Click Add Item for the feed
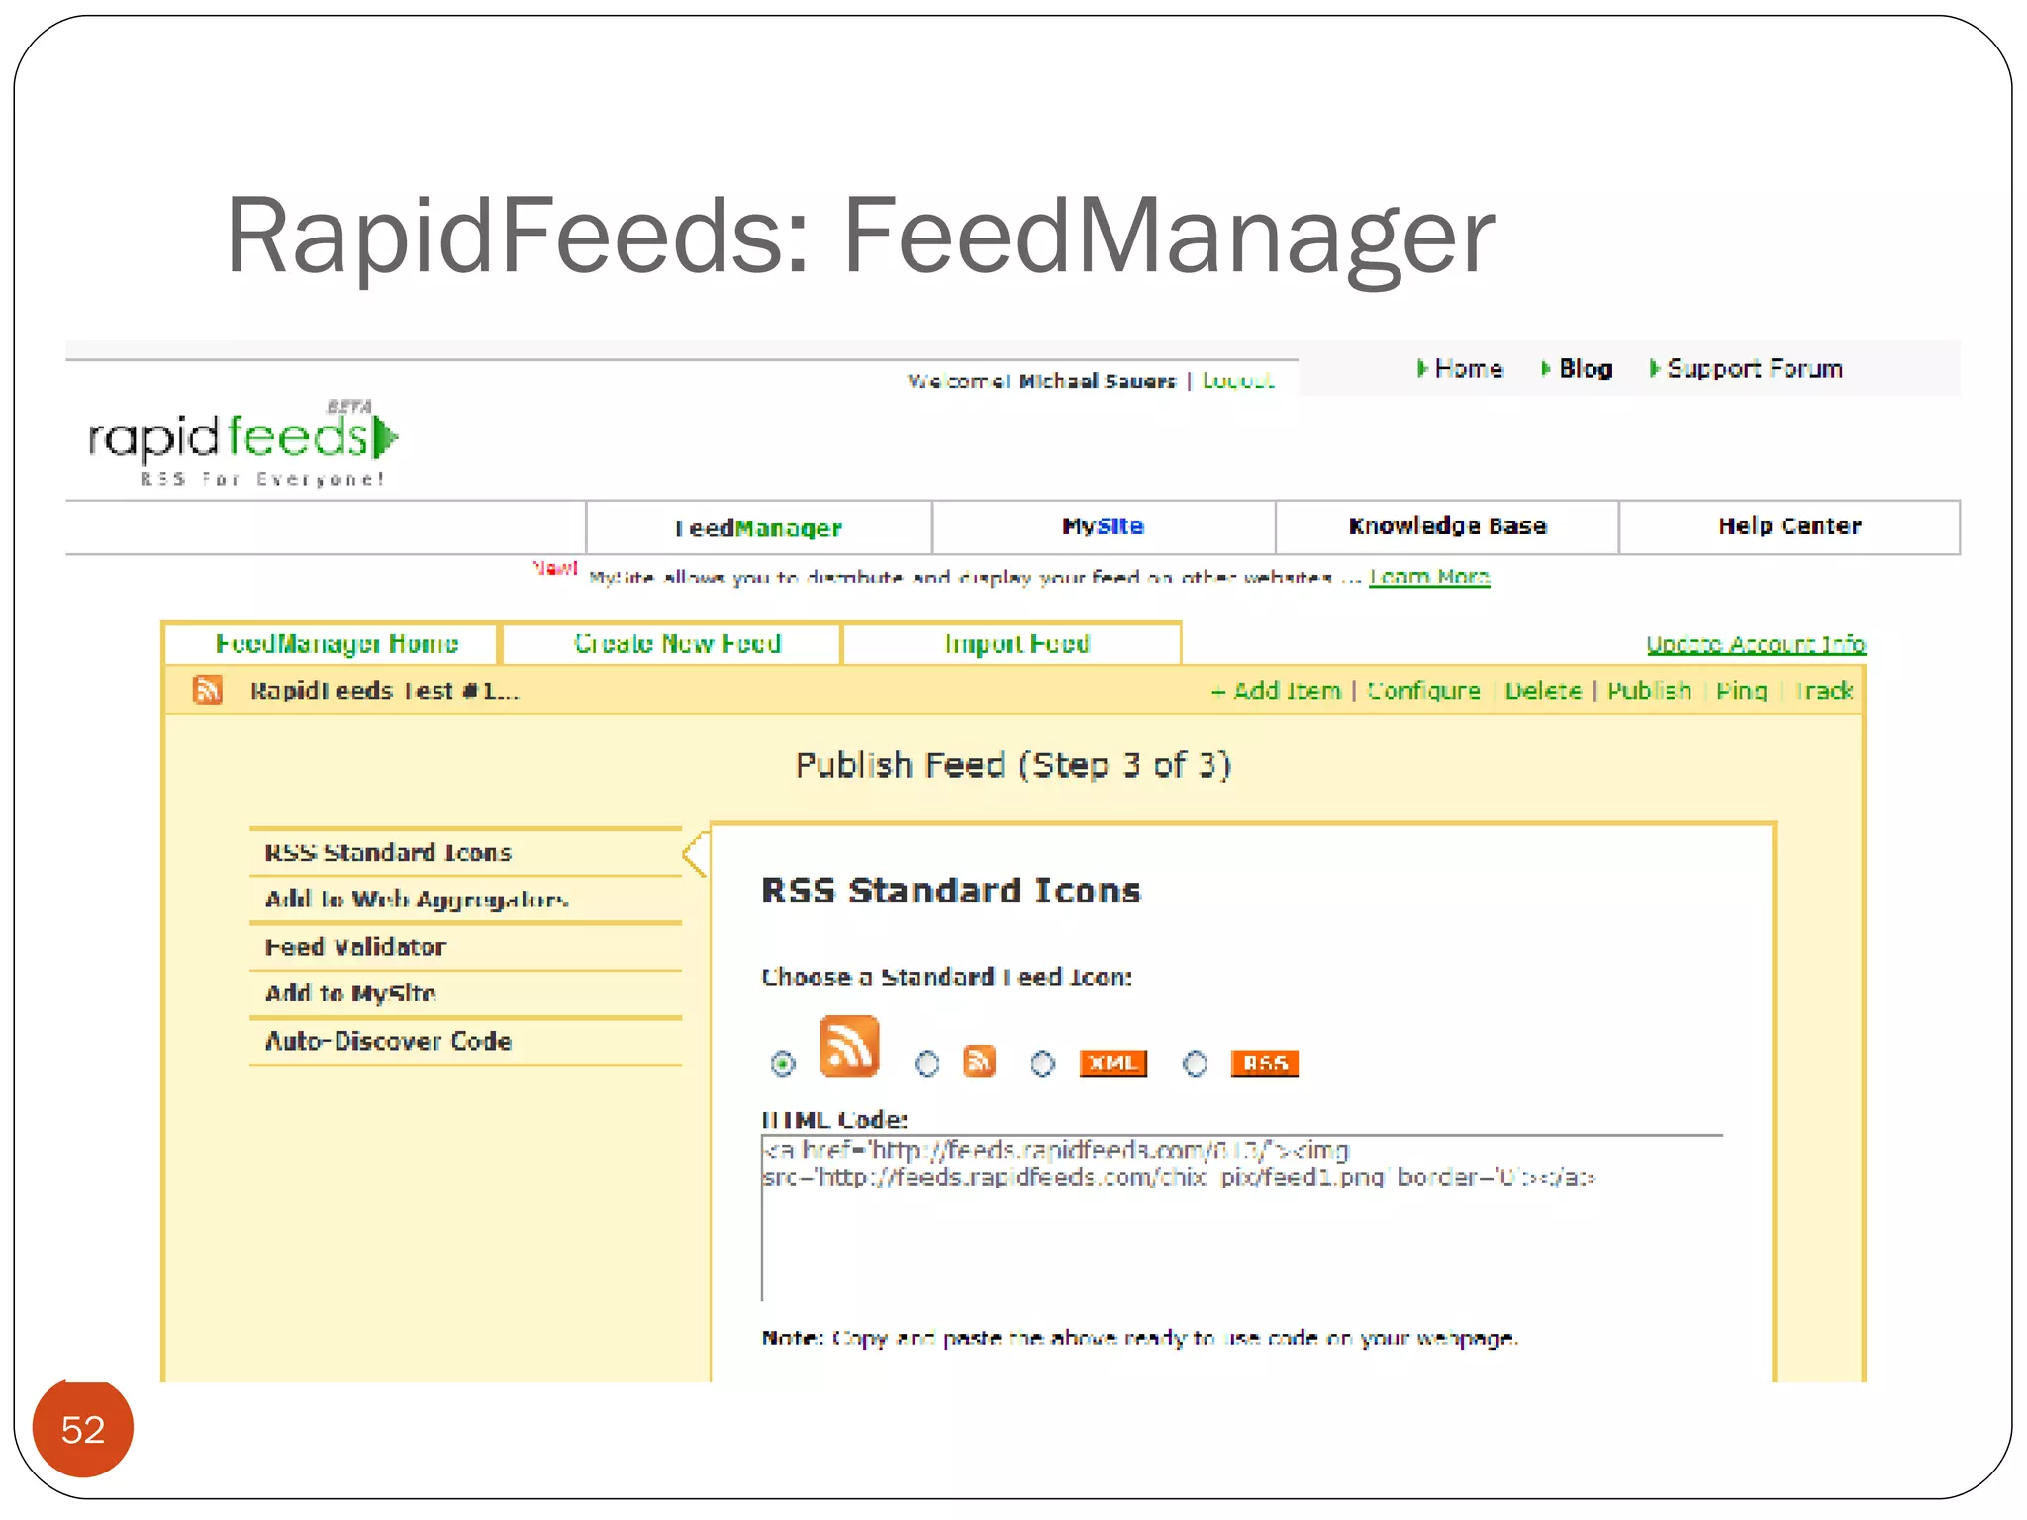This screenshot has height=1520, width=2027. tap(1277, 691)
